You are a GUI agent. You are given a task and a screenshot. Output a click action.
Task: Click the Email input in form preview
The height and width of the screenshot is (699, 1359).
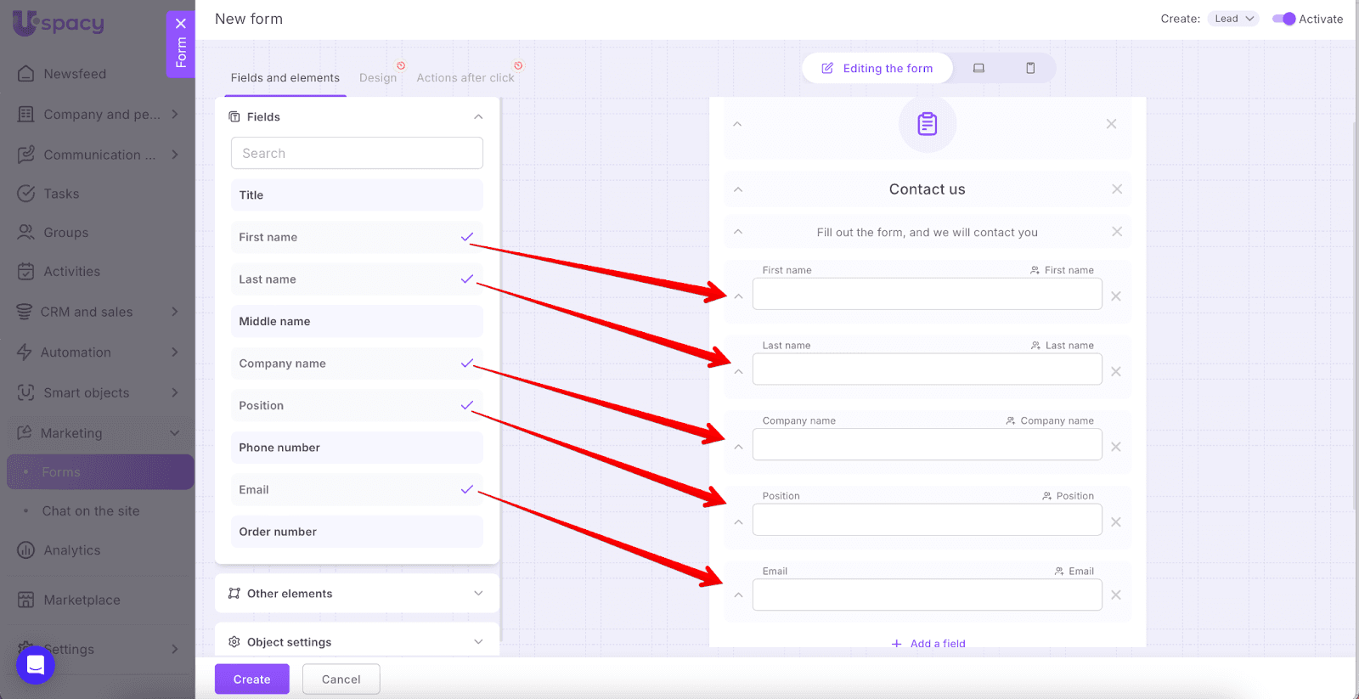pyautogui.click(x=928, y=595)
